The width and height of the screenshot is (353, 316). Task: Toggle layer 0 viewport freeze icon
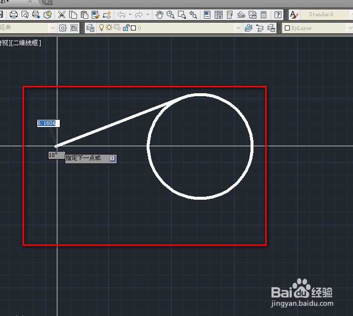118,27
